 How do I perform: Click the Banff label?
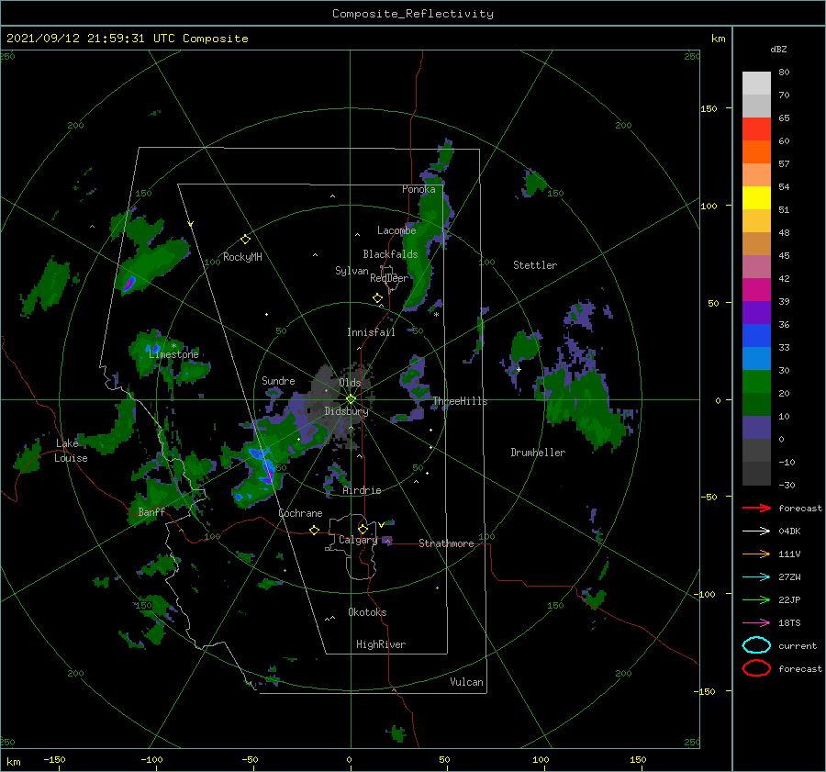click(x=151, y=511)
